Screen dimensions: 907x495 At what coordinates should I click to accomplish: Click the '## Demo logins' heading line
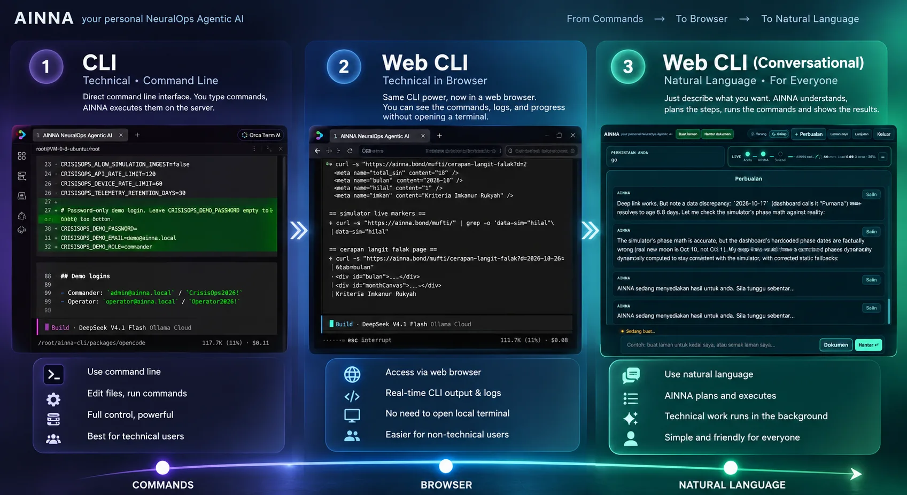click(85, 276)
